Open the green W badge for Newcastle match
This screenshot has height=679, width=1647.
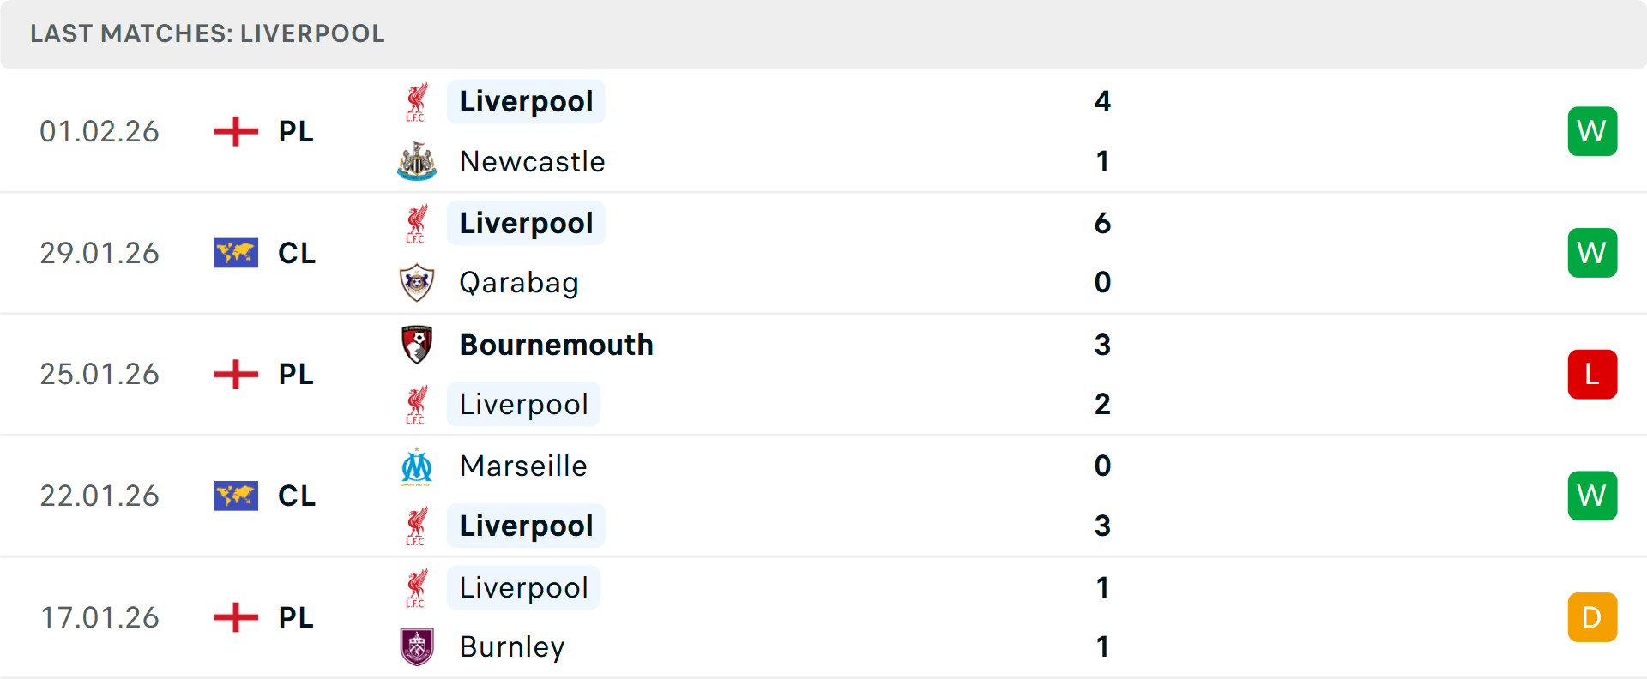tap(1592, 131)
